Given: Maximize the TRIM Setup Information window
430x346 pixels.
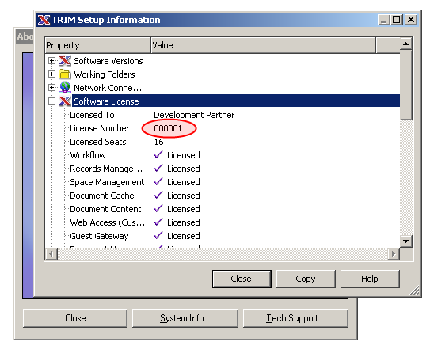Looking at the screenshot, I should tap(397, 20).
